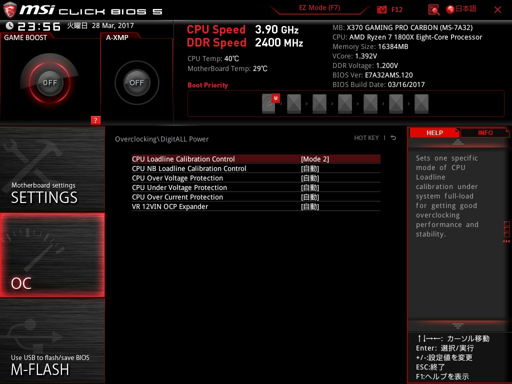Click the globe language icon
The height and width of the screenshot is (384, 512).
point(450,9)
